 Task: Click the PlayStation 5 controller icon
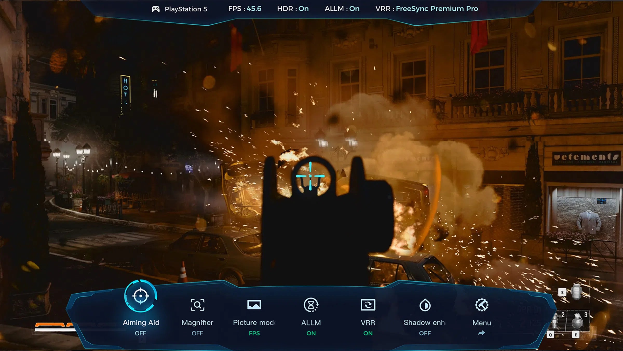156,9
